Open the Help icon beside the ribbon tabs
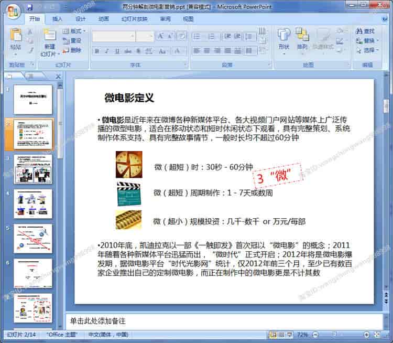The height and width of the screenshot is (343, 393). (385, 19)
